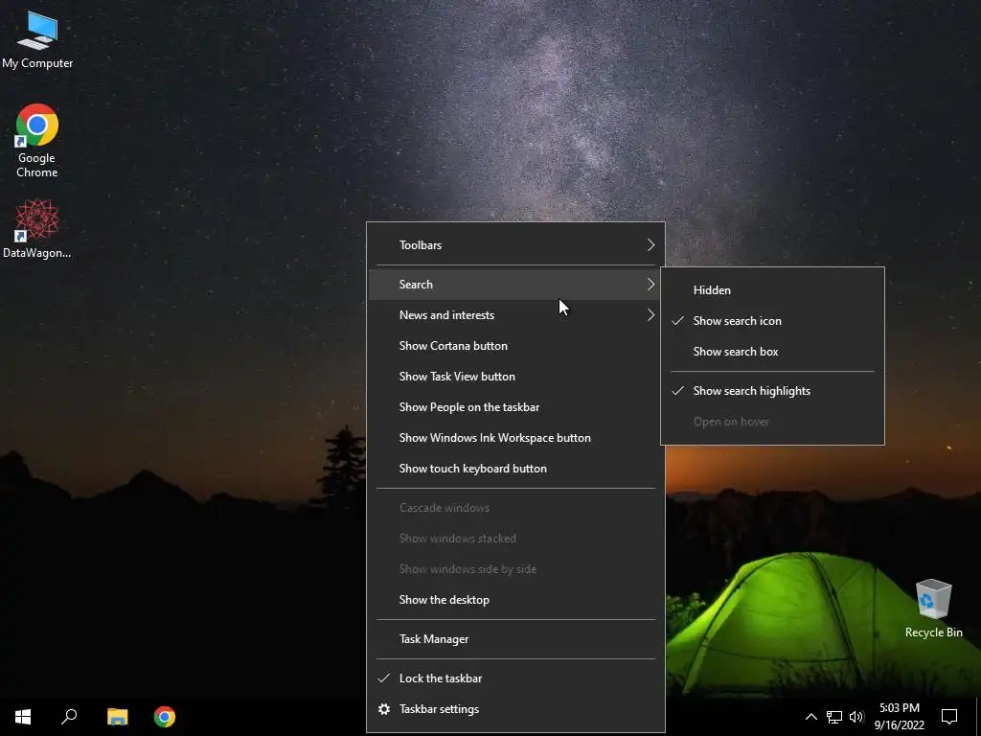Expand the Toolbars submenu arrow

[x=650, y=244]
